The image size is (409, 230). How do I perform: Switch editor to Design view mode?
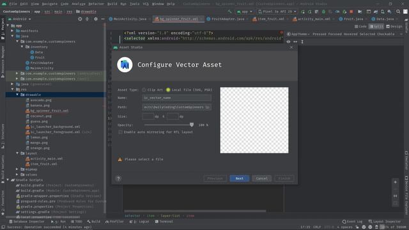pyautogui.click(x=394, y=27)
